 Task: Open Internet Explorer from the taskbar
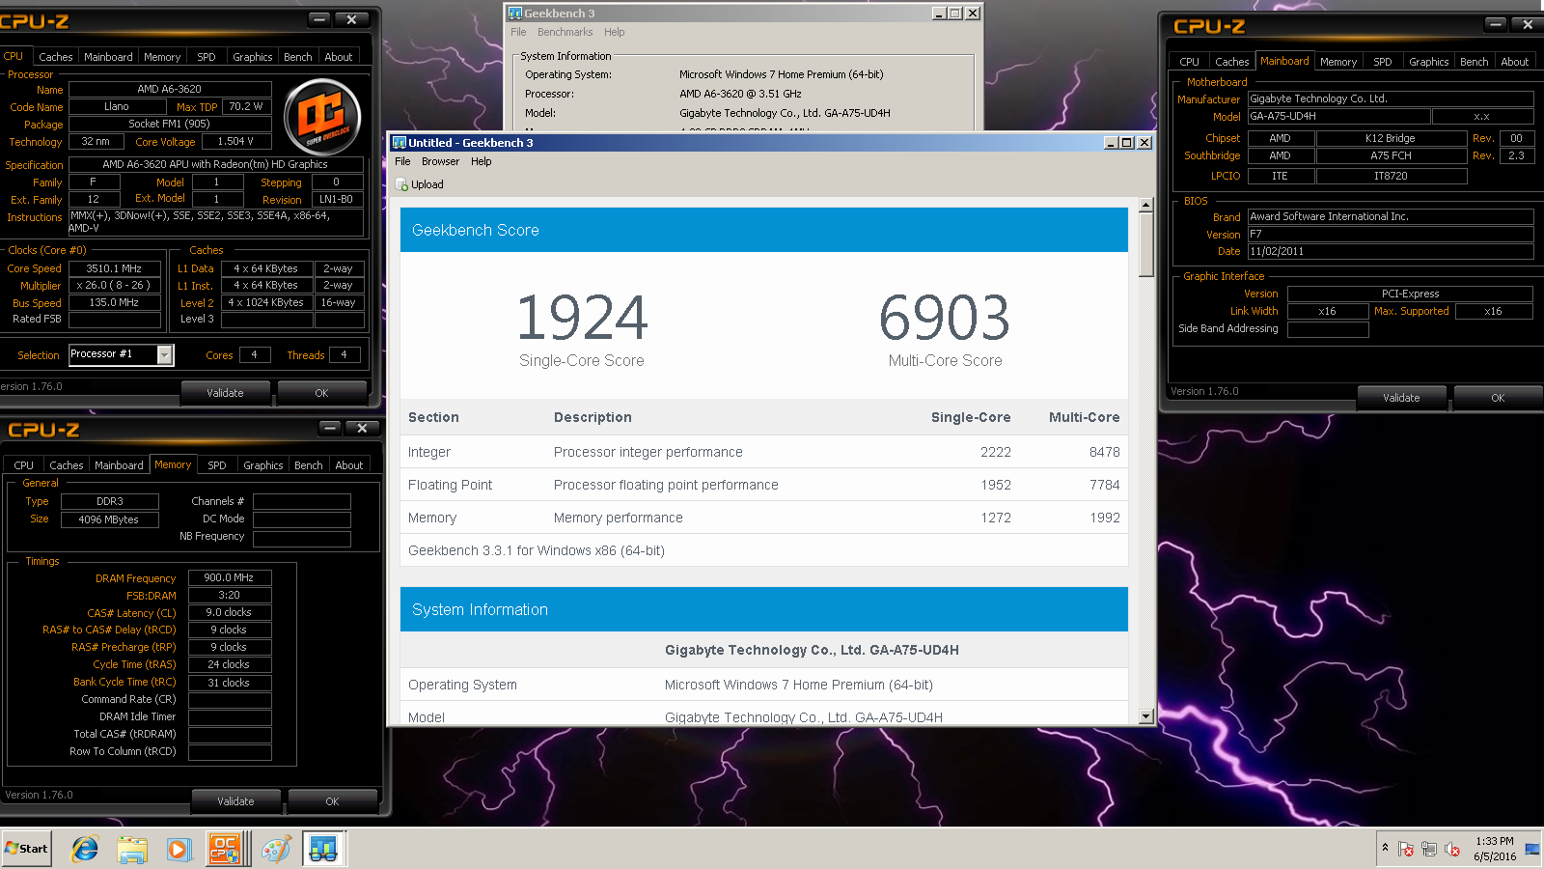(x=85, y=849)
